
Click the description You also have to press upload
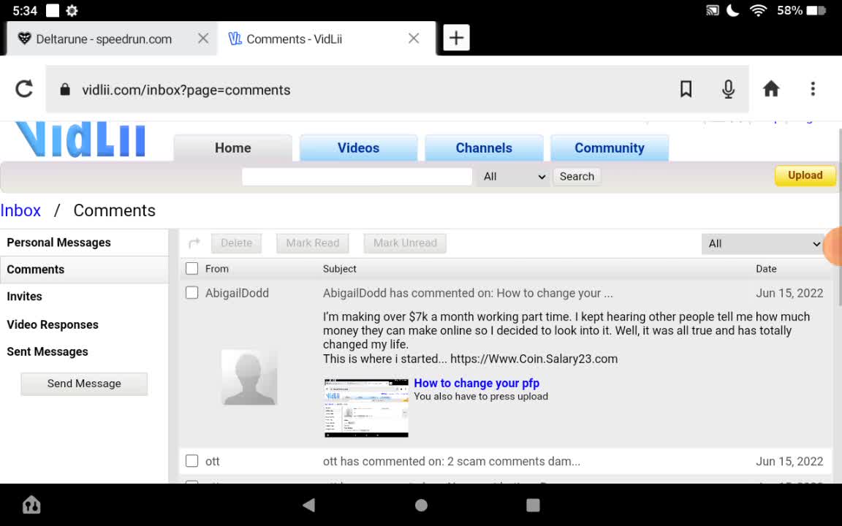[x=481, y=397]
